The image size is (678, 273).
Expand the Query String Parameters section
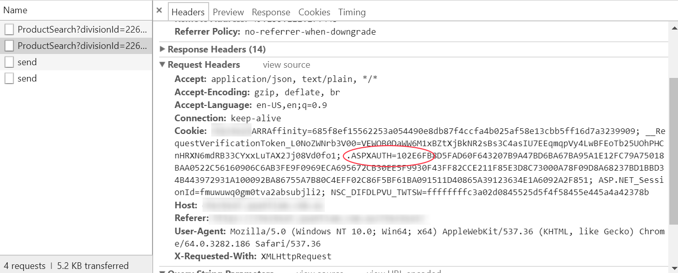pos(163,270)
